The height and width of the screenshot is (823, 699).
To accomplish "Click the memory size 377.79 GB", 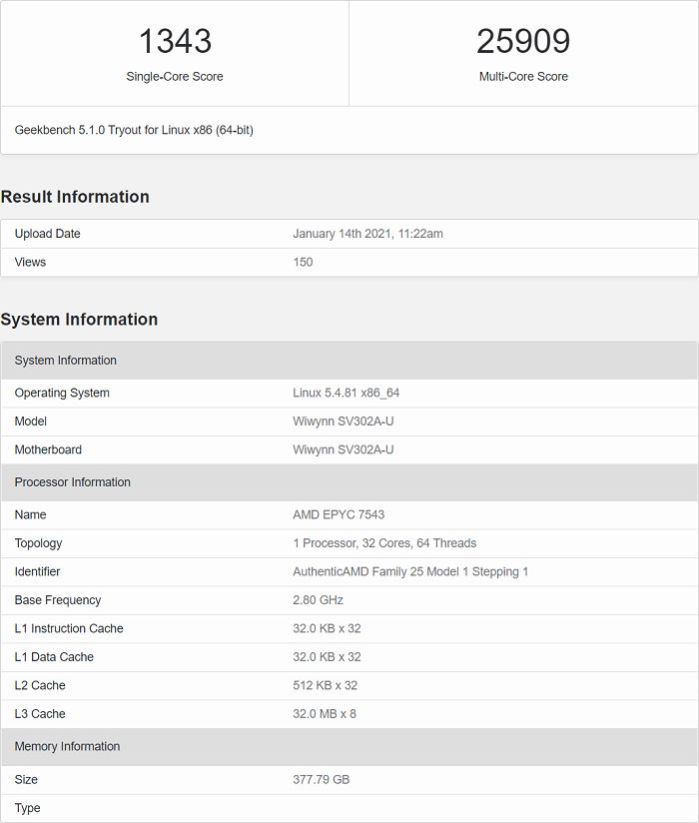I will 321,779.
